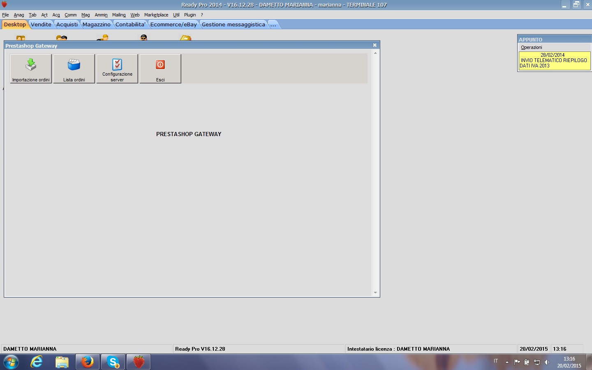Click the Esci button
The height and width of the screenshot is (370, 592).
(x=160, y=69)
